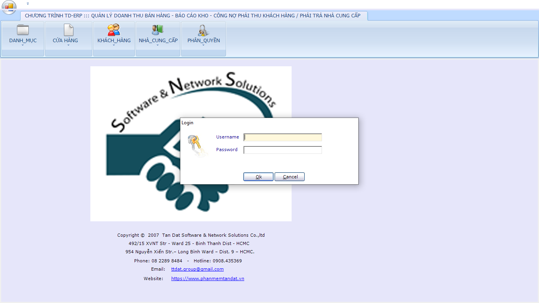Open the quick access toolbar customize arrow

point(28,4)
